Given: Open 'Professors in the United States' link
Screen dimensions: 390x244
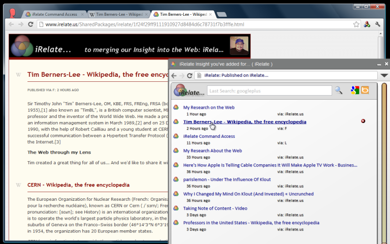Looking at the screenshot, I should click(x=251, y=223).
